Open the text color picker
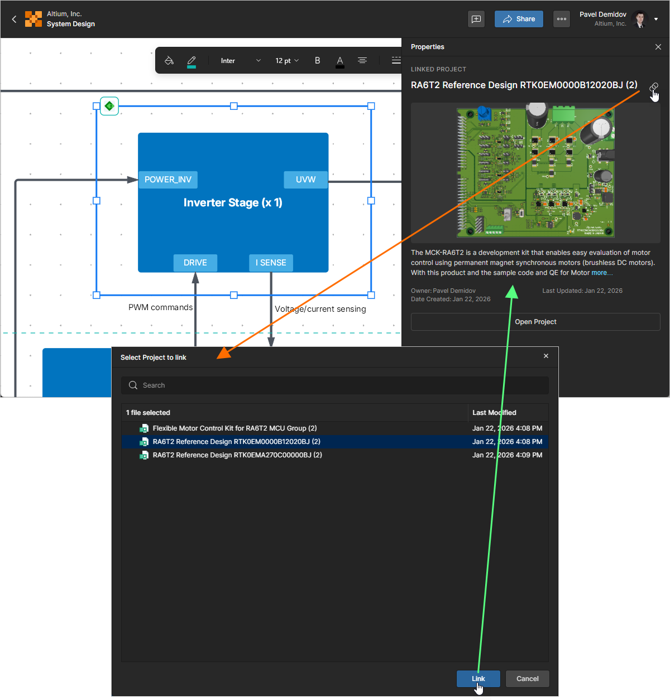Image resolution: width=670 pixels, height=700 pixels. coord(340,61)
